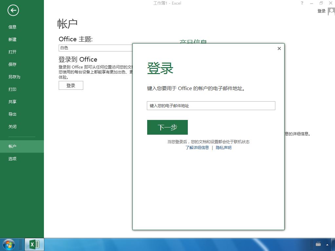This screenshot has height=251, width=335.
Task: Minimize the Excel window
Action: point(311,3)
